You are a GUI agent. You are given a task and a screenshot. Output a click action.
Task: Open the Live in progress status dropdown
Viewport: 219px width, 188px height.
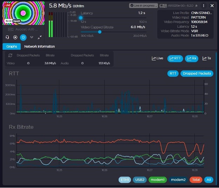point(143,6)
